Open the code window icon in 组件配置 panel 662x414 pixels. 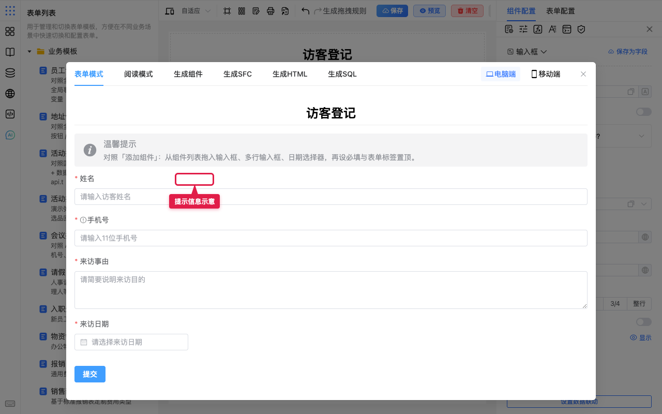tap(567, 29)
